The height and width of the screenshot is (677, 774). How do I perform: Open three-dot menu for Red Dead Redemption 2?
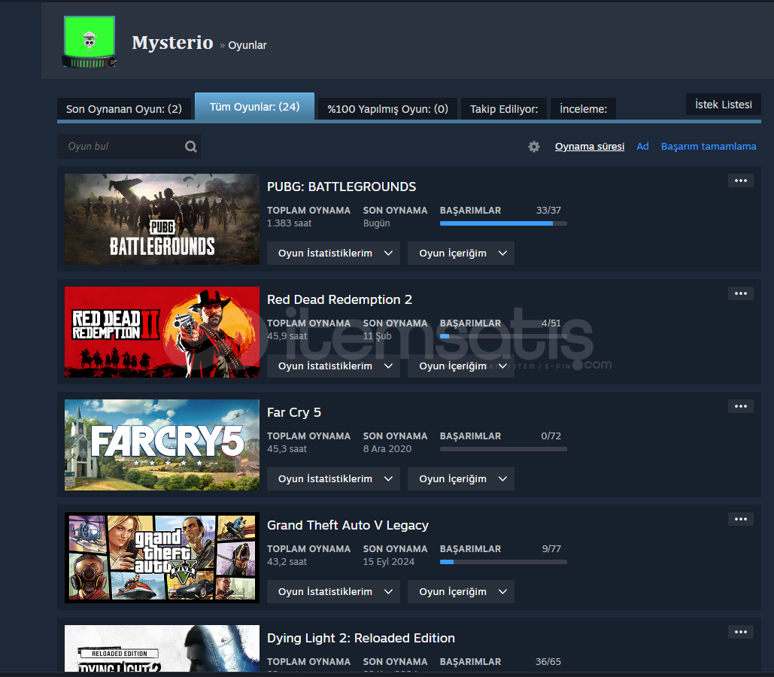(x=740, y=293)
